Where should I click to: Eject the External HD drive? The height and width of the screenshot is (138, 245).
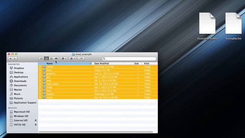click(36, 120)
